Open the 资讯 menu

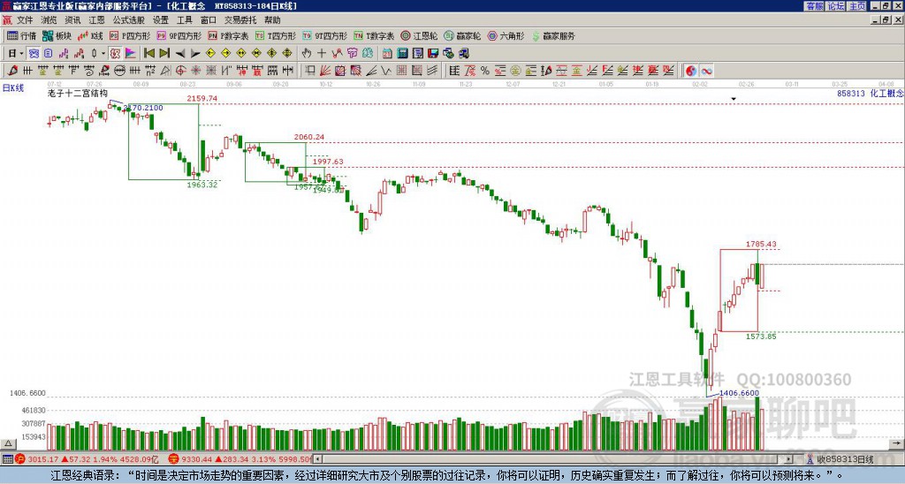(x=72, y=20)
